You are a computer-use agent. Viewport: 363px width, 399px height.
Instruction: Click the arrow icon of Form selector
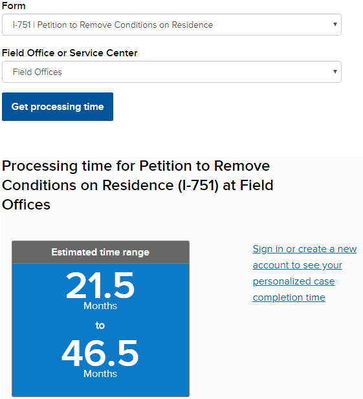click(x=335, y=25)
